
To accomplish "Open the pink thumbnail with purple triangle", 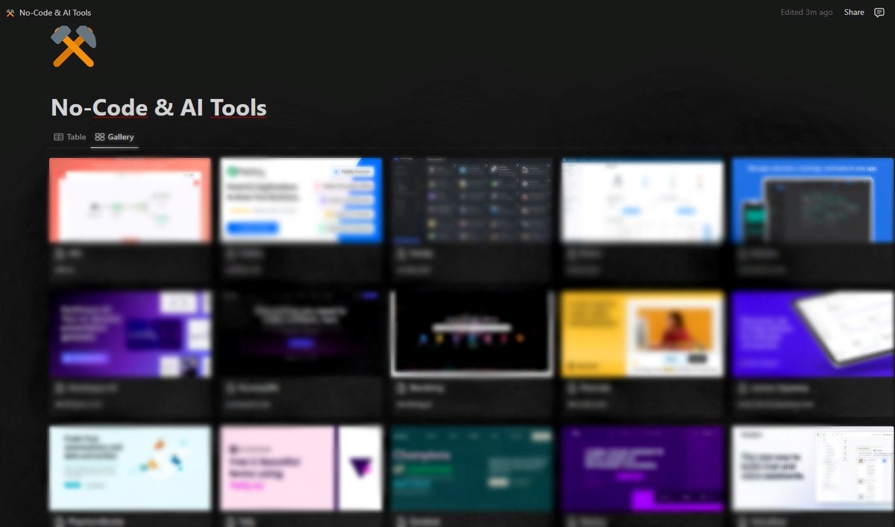I will point(301,468).
